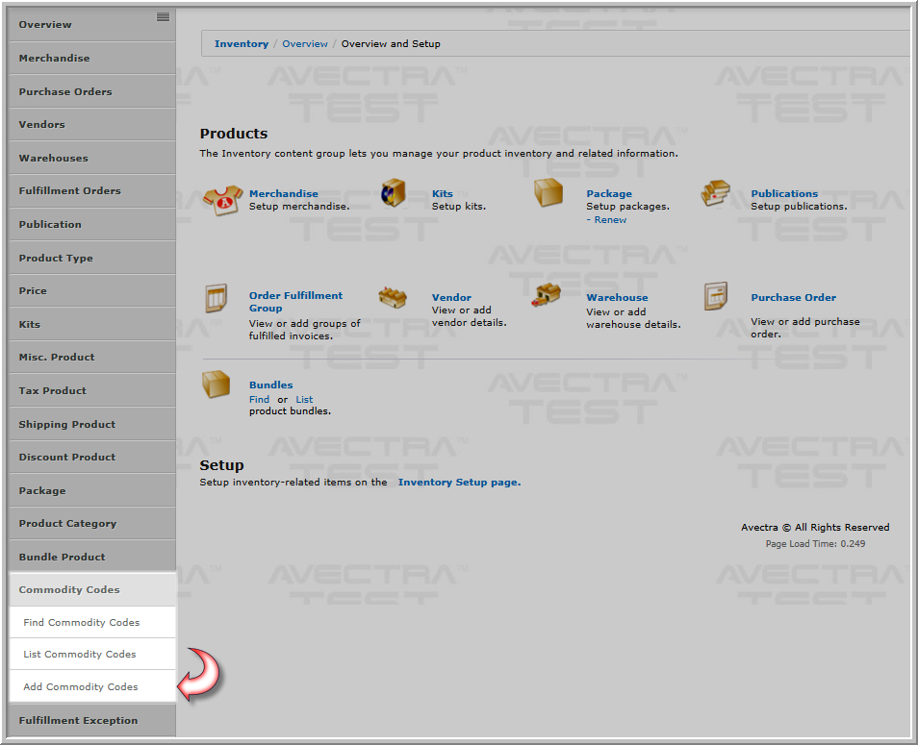Open the Merchandise sidebar menu
Image resolution: width=918 pixels, height=745 pixels.
[x=92, y=58]
